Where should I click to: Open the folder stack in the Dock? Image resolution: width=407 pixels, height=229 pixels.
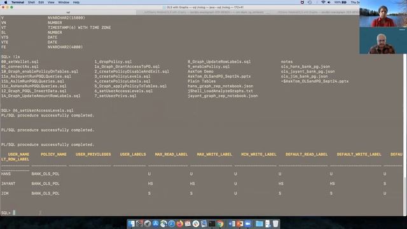click(x=259, y=223)
